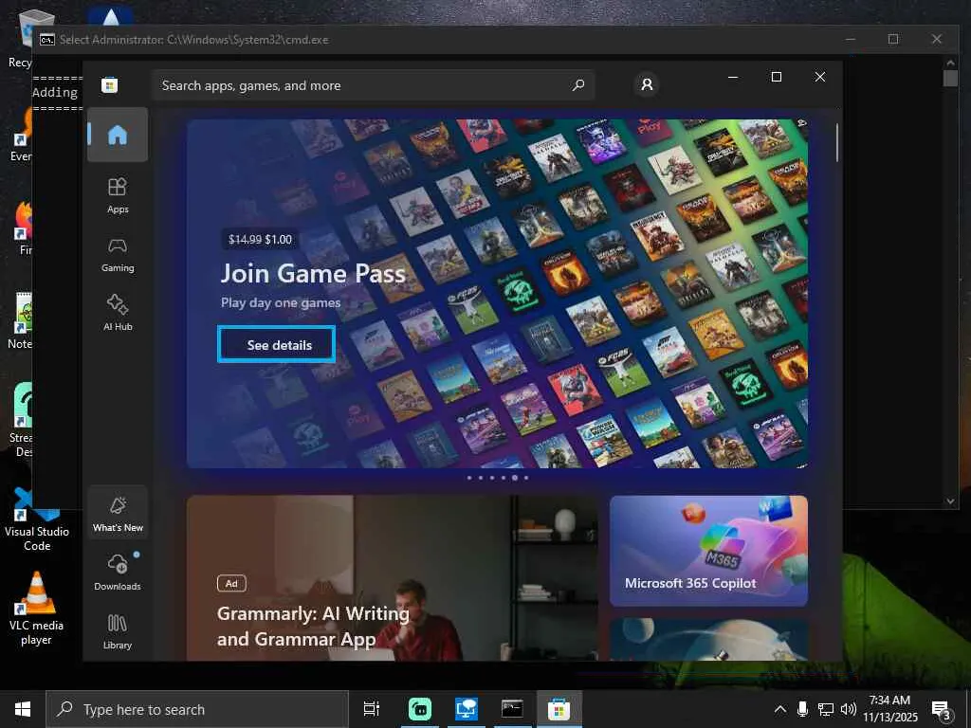Click down arrow on cmd window scrollbar
Viewport: 971px width, 728px height.
click(950, 501)
